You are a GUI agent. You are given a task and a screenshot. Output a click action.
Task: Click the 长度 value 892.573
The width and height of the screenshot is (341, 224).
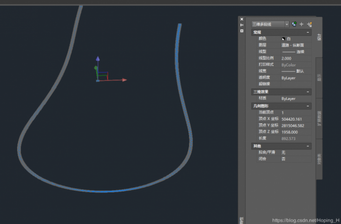click(296, 139)
